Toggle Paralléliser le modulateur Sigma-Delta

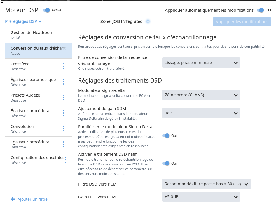pyautogui.click(x=166, y=136)
